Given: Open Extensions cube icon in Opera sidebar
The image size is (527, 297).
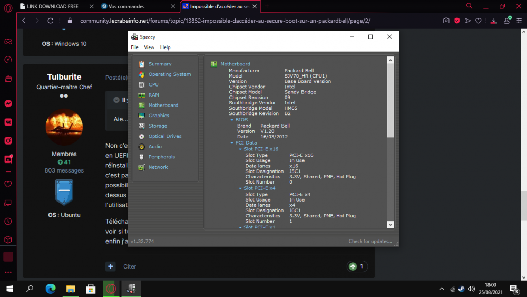Looking at the screenshot, I should pyautogui.click(x=8, y=239).
